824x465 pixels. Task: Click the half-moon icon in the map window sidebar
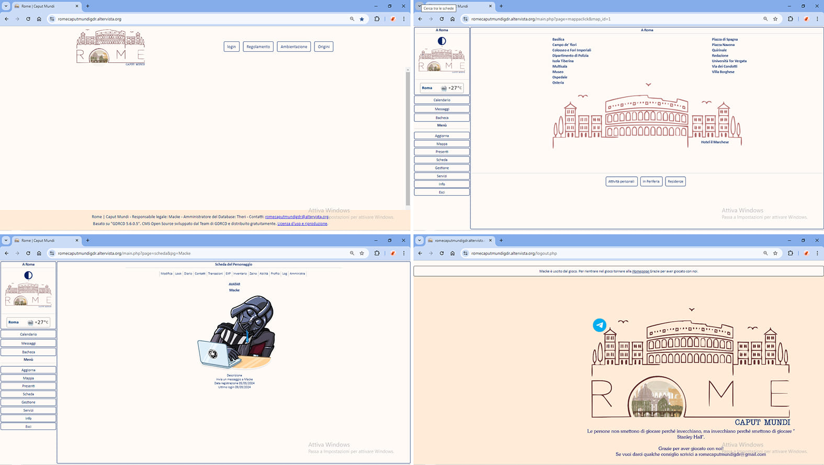(x=442, y=41)
